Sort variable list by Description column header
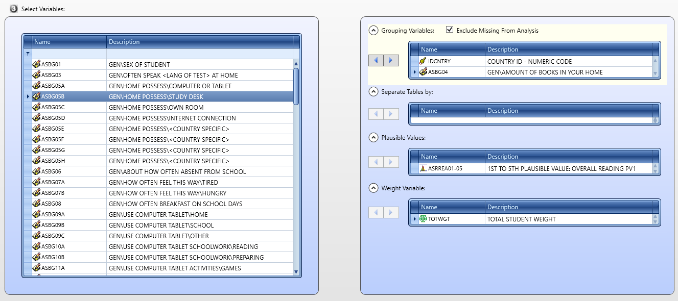Screen dimensions: 678x301 (x=200, y=42)
